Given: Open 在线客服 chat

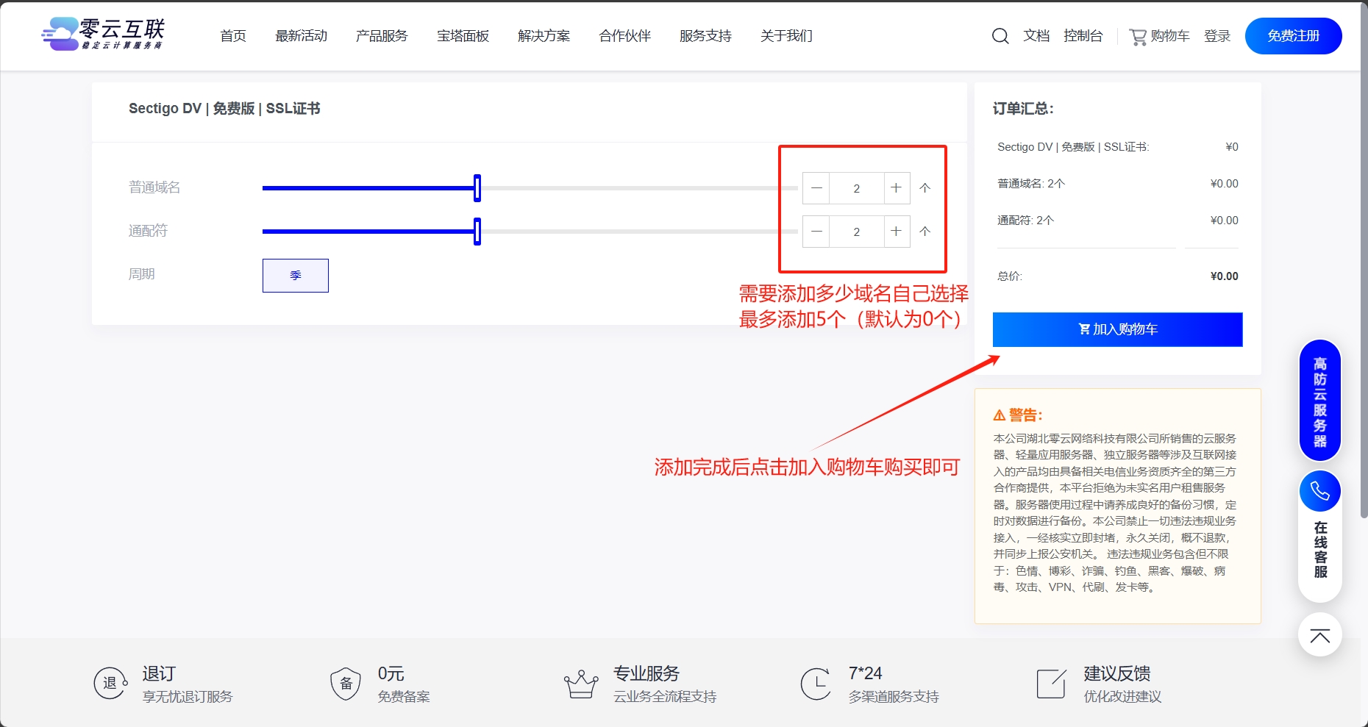Looking at the screenshot, I should coord(1320,550).
